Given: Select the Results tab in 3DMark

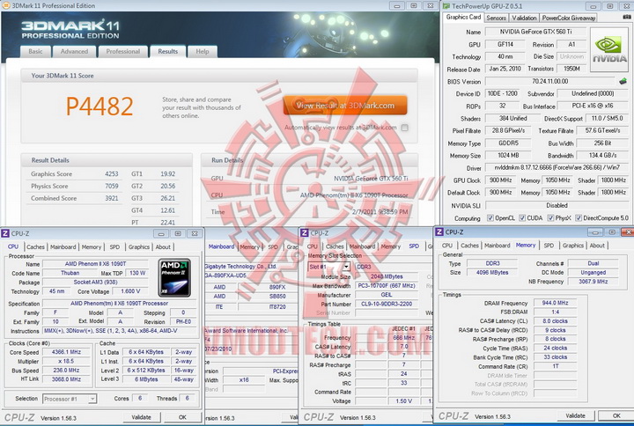Looking at the screenshot, I should (168, 51).
